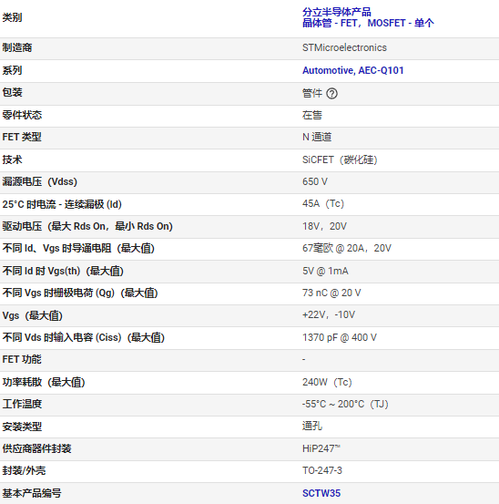
Task: Click the TO-247-3 package value
Action: point(322,470)
